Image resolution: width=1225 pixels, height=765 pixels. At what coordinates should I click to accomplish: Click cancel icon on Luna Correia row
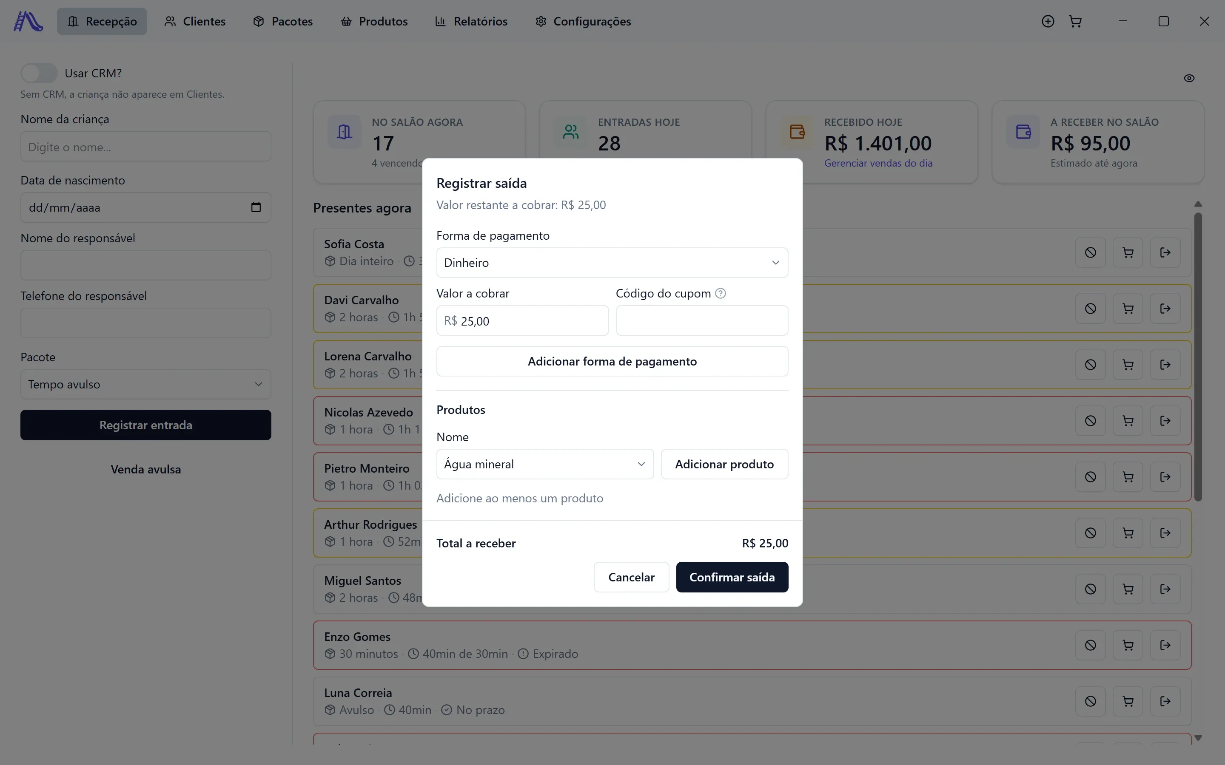click(1090, 702)
